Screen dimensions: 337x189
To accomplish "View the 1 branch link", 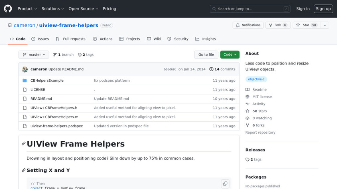I will point(63,54).
